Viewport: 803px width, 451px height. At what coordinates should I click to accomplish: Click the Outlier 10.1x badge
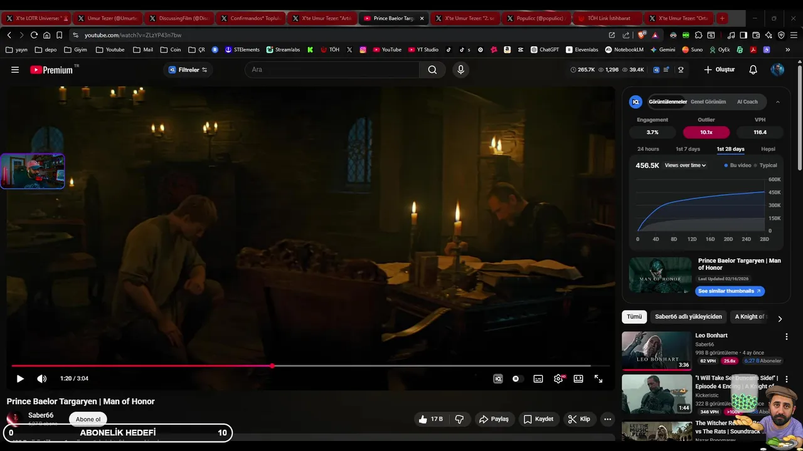point(706,132)
